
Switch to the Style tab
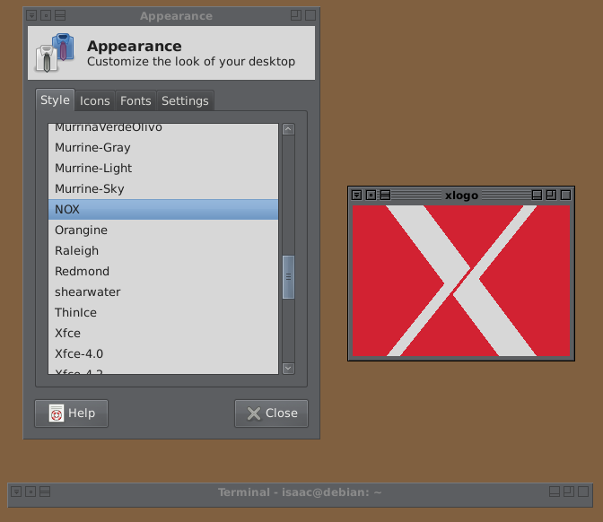pos(55,100)
